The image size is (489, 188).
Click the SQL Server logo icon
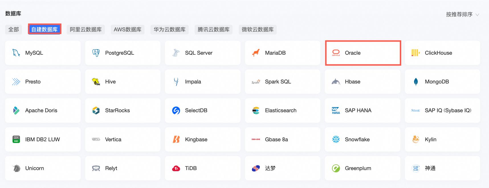coord(176,53)
